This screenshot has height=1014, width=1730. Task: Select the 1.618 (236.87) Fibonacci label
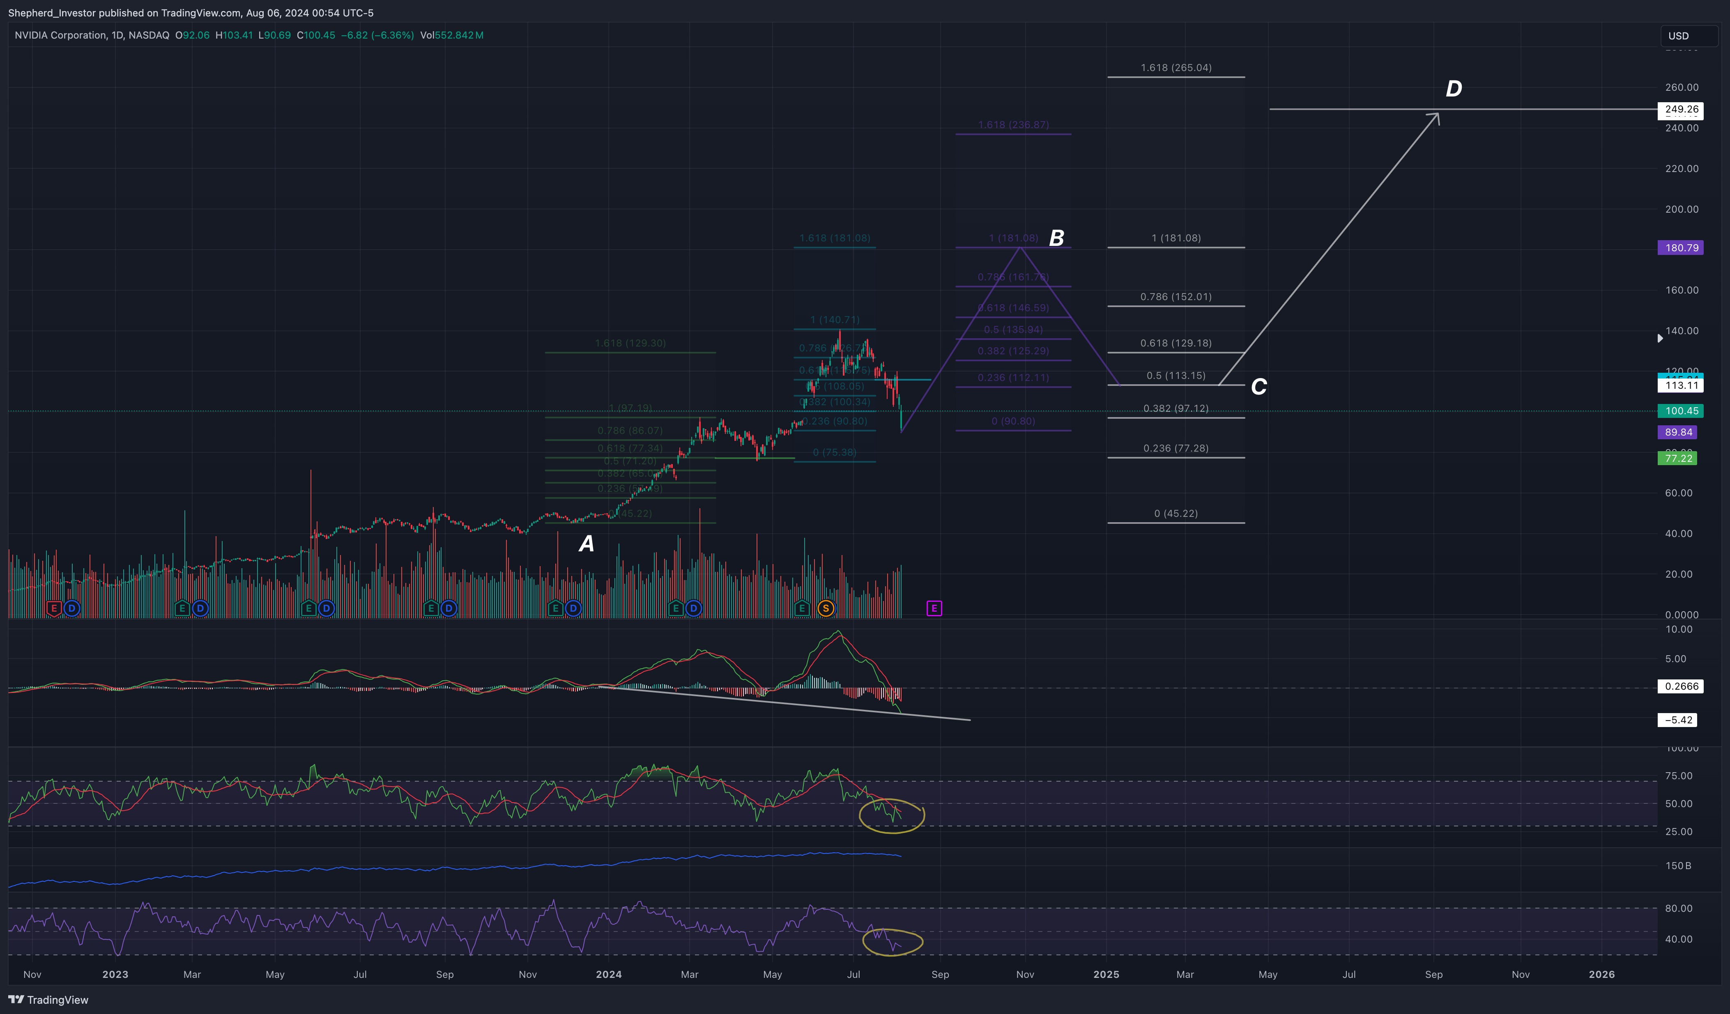tap(1013, 125)
